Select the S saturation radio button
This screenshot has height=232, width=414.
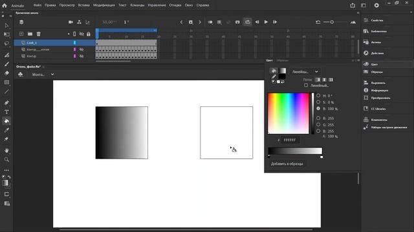point(318,102)
